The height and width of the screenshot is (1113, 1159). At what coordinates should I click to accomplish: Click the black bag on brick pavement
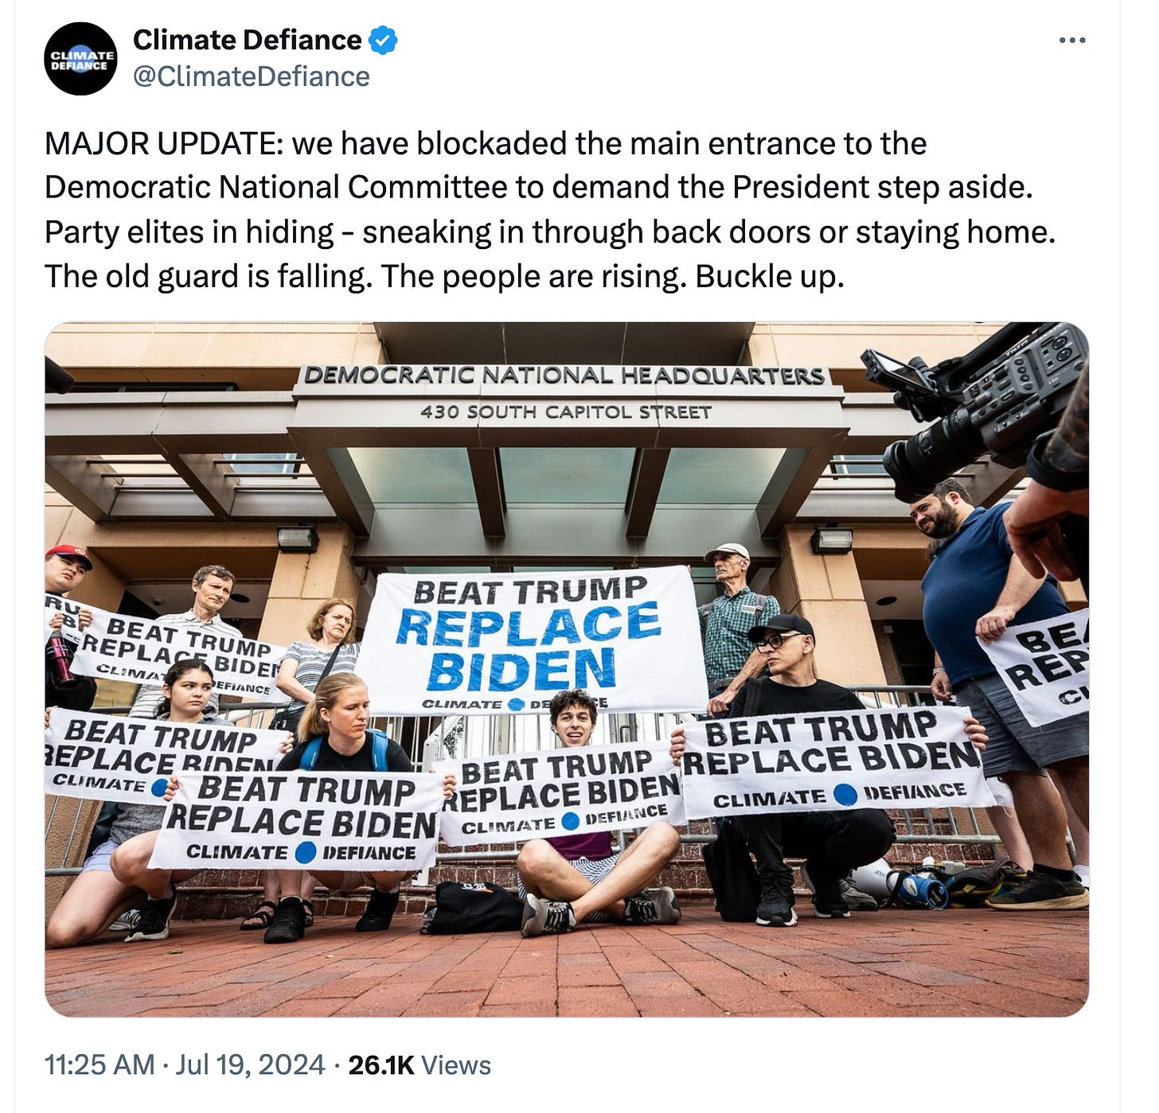pos(471,907)
